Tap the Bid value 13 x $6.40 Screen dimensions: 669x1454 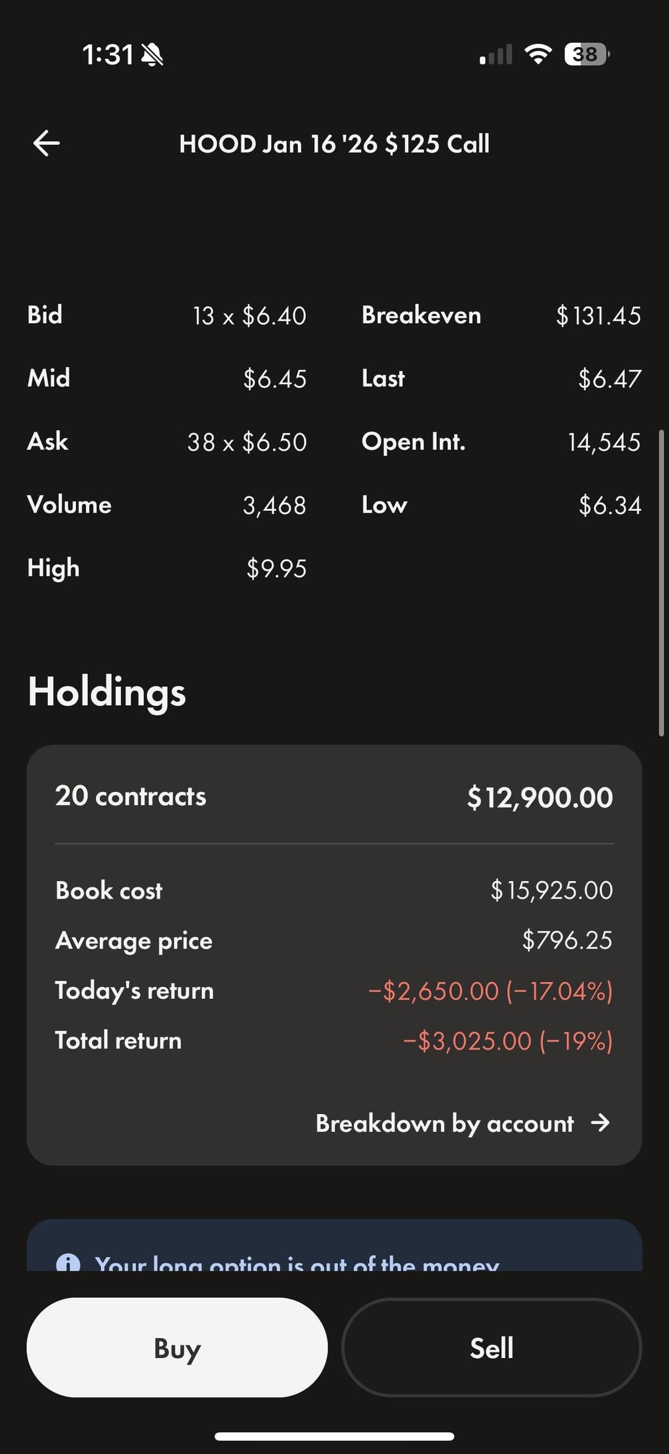tap(249, 316)
